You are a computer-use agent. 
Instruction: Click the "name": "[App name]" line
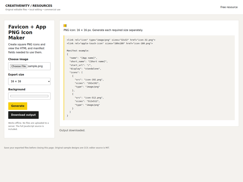click(x=83, y=58)
